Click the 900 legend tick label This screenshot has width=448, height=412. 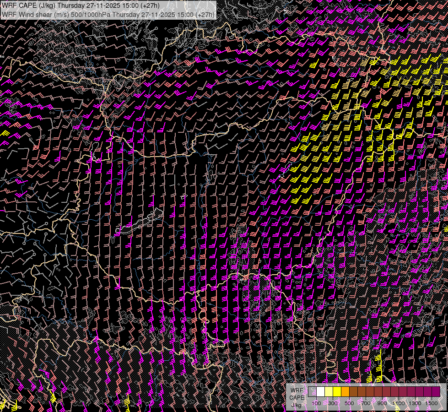click(x=382, y=403)
